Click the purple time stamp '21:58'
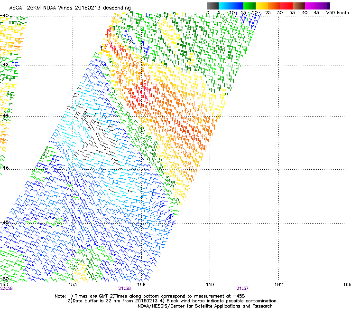The height and width of the screenshot is (309, 351). (124, 289)
